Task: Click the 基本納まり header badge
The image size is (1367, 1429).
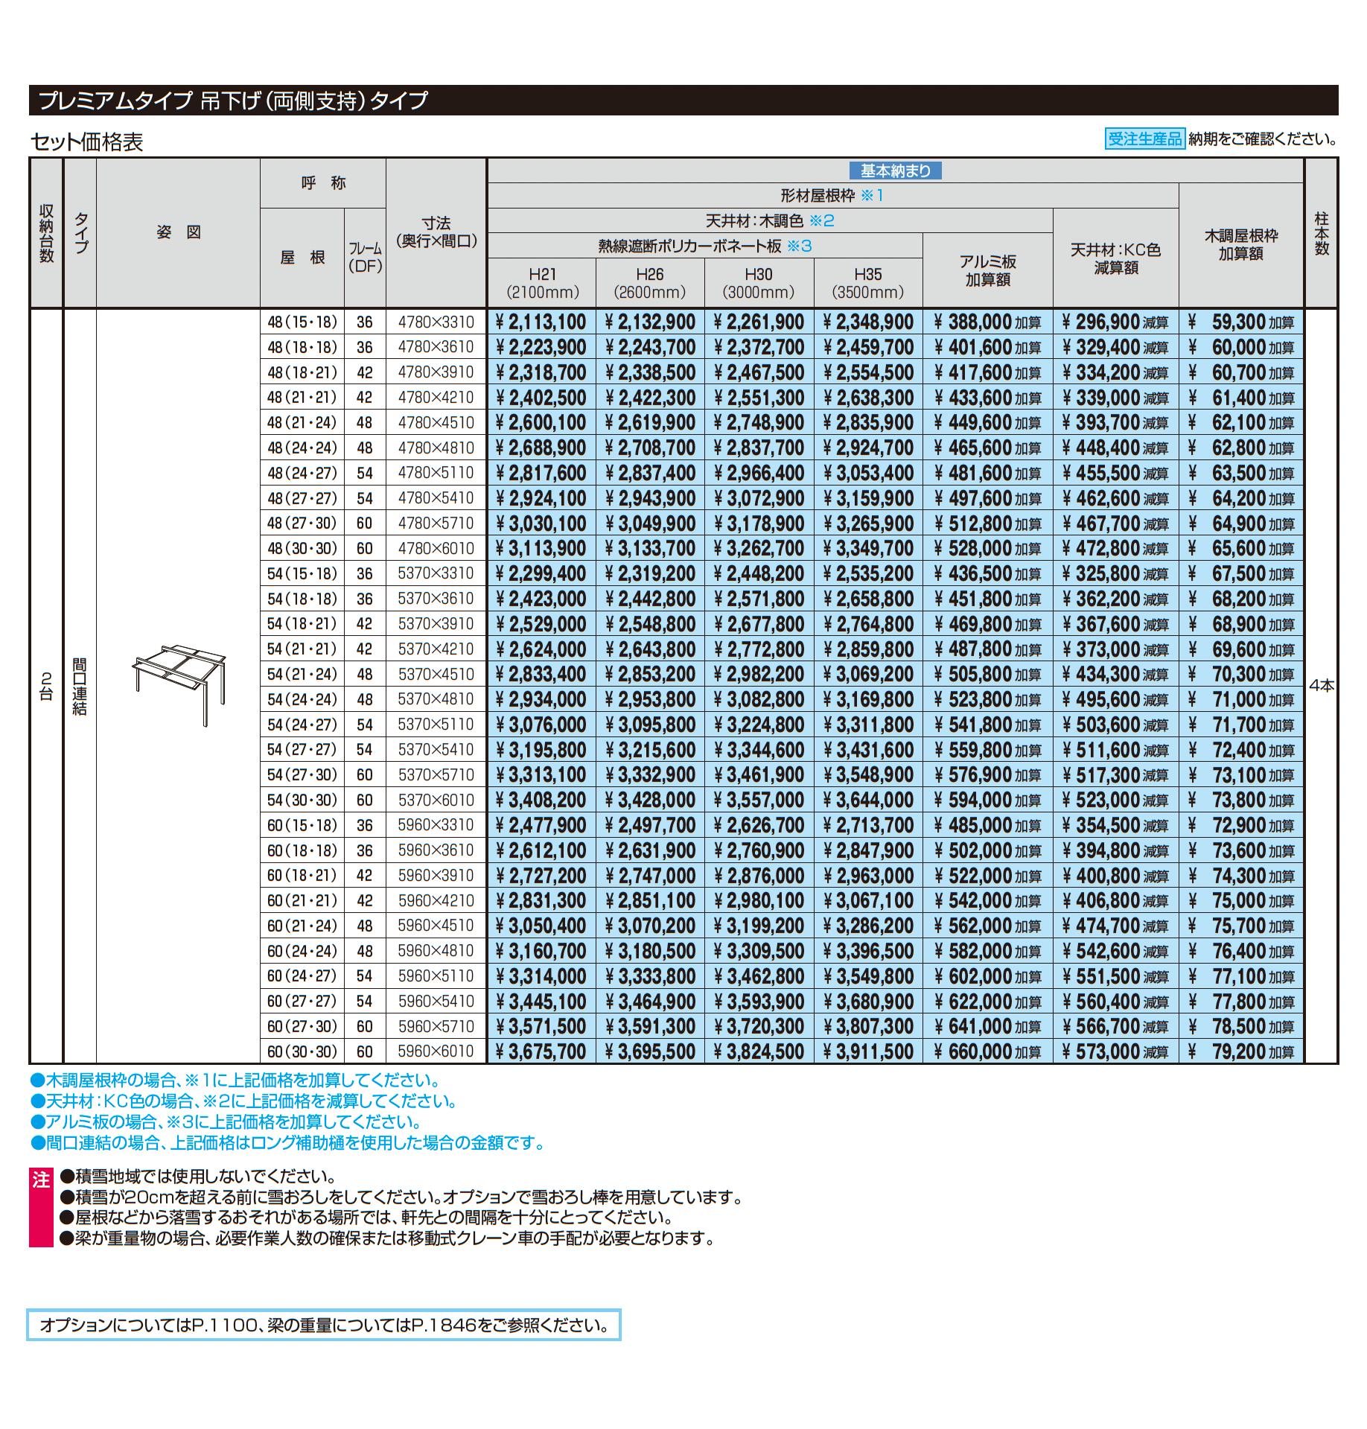Action: (896, 171)
